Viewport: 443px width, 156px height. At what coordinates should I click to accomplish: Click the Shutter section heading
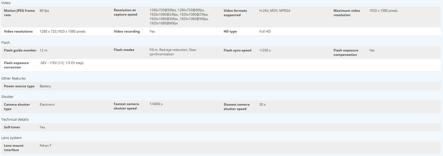[7, 97]
